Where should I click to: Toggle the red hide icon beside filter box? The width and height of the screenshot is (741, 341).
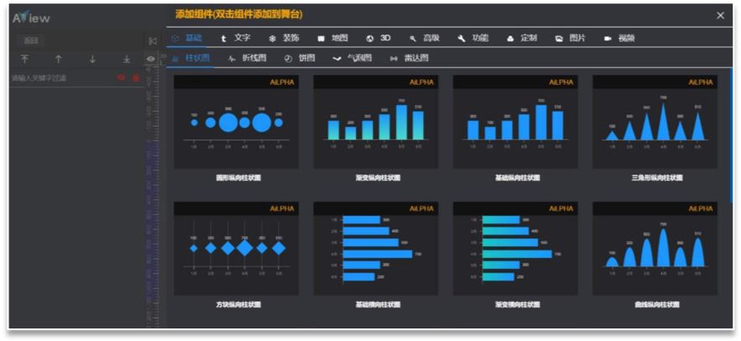(x=122, y=78)
